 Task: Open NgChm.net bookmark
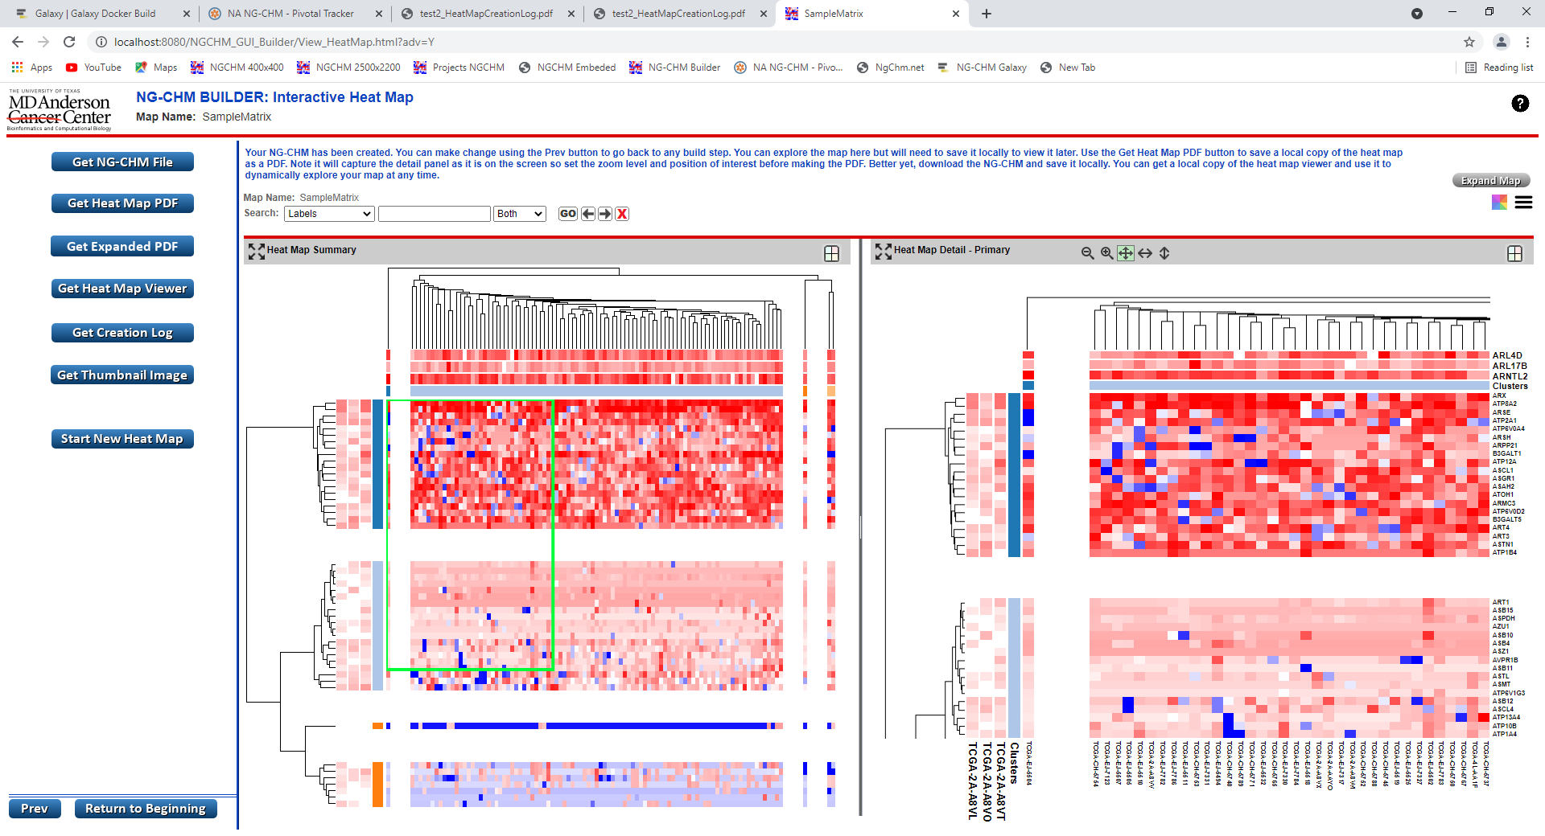point(891,68)
